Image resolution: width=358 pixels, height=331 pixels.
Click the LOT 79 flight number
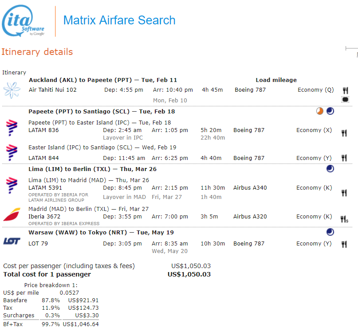pos(38,244)
